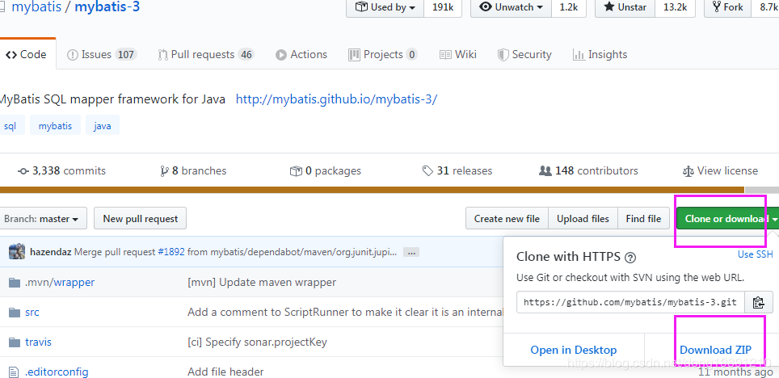Open the src folder

[x=32, y=313]
